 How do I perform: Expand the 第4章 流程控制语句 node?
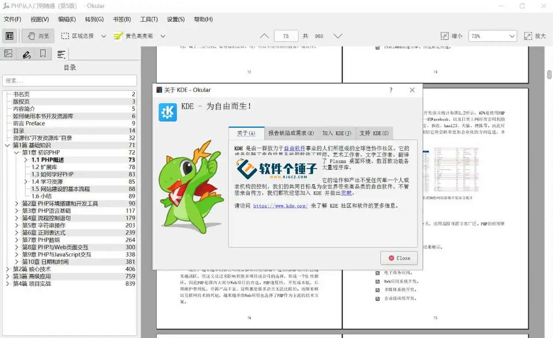tap(17, 218)
